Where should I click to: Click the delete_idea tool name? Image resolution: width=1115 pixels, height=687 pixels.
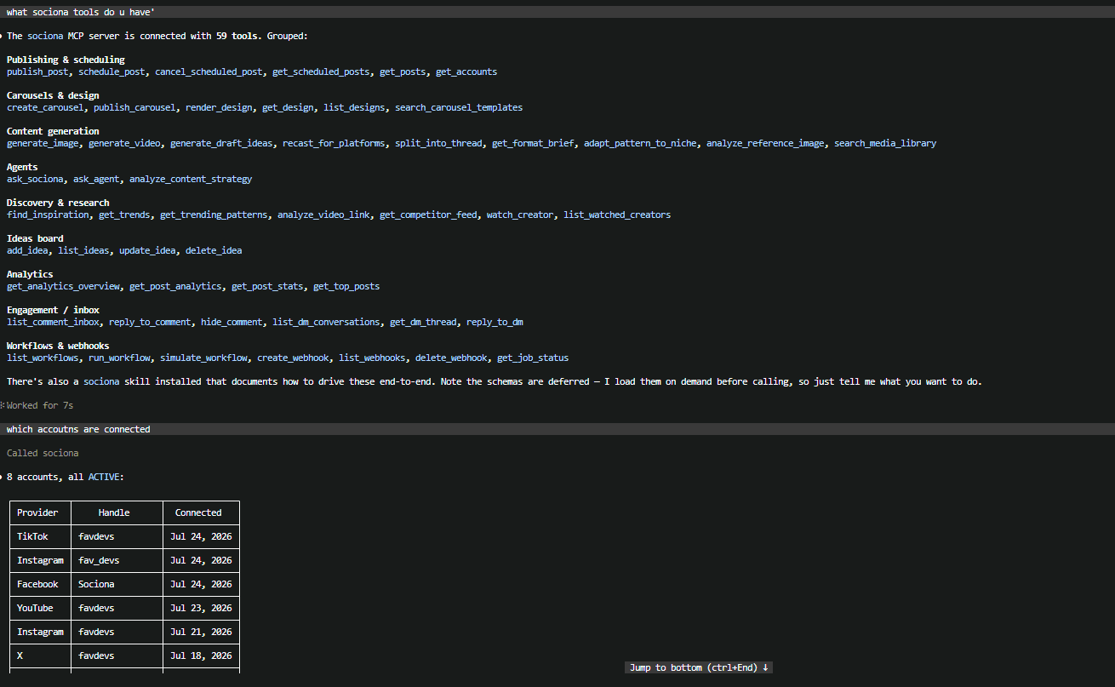click(x=214, y=250)
